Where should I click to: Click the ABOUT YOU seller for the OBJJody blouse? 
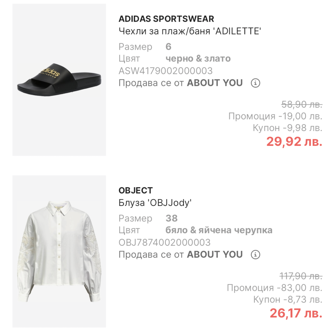[215, 255]
